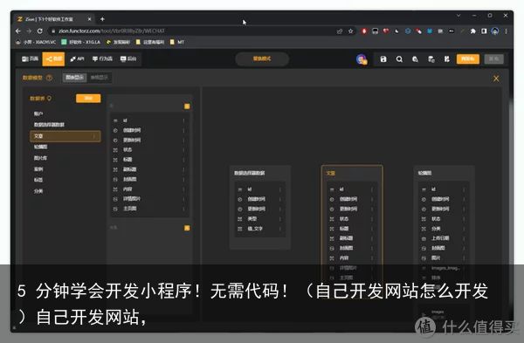This screenshot has height=343, width=524.
Task: Select the 分类 table in sidebar list
Action: (x=38, y=191)
